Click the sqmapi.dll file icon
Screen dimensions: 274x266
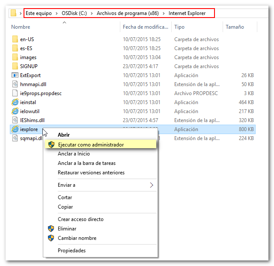[x=15, y=138]
